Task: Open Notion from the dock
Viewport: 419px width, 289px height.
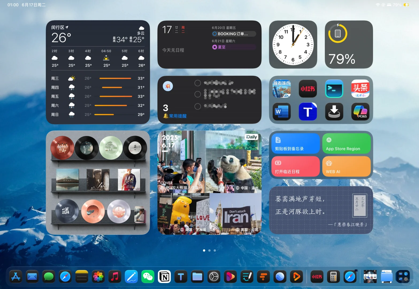Action: coord(164,277)
